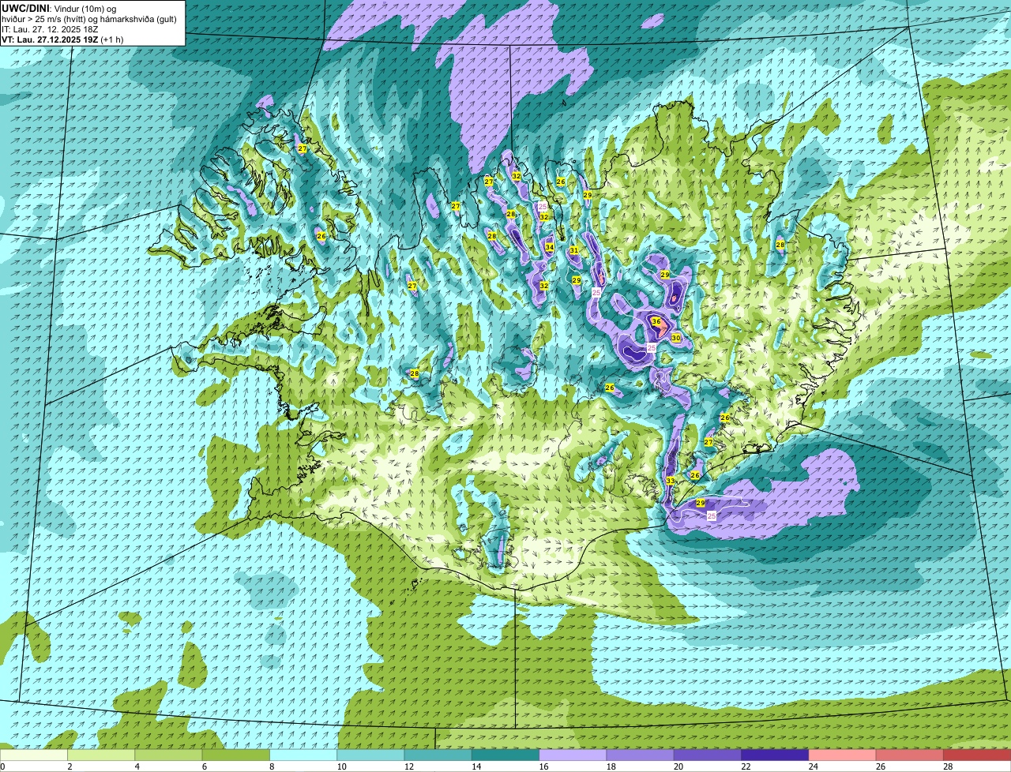Click the yellow max gust label '36'
The width and height of the screenshot is (1011, 772).
pos(656,321)
